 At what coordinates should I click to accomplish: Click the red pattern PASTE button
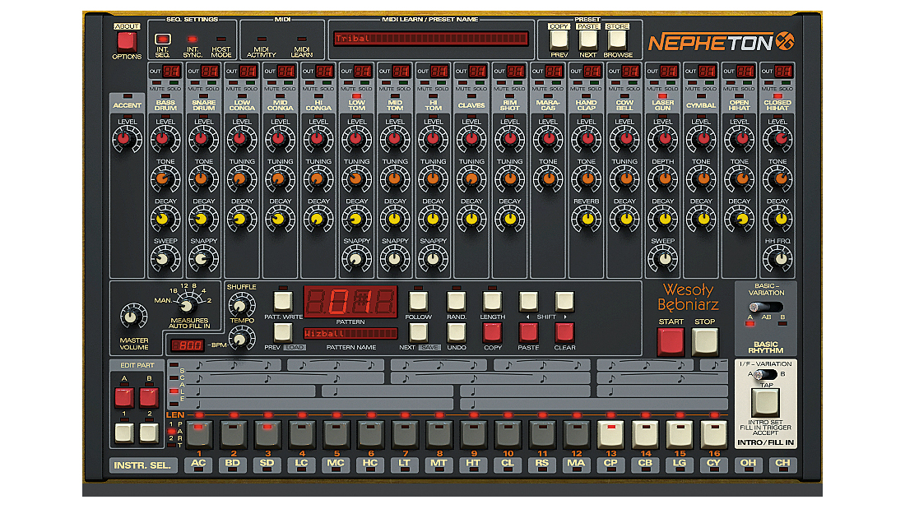point(528,332)
